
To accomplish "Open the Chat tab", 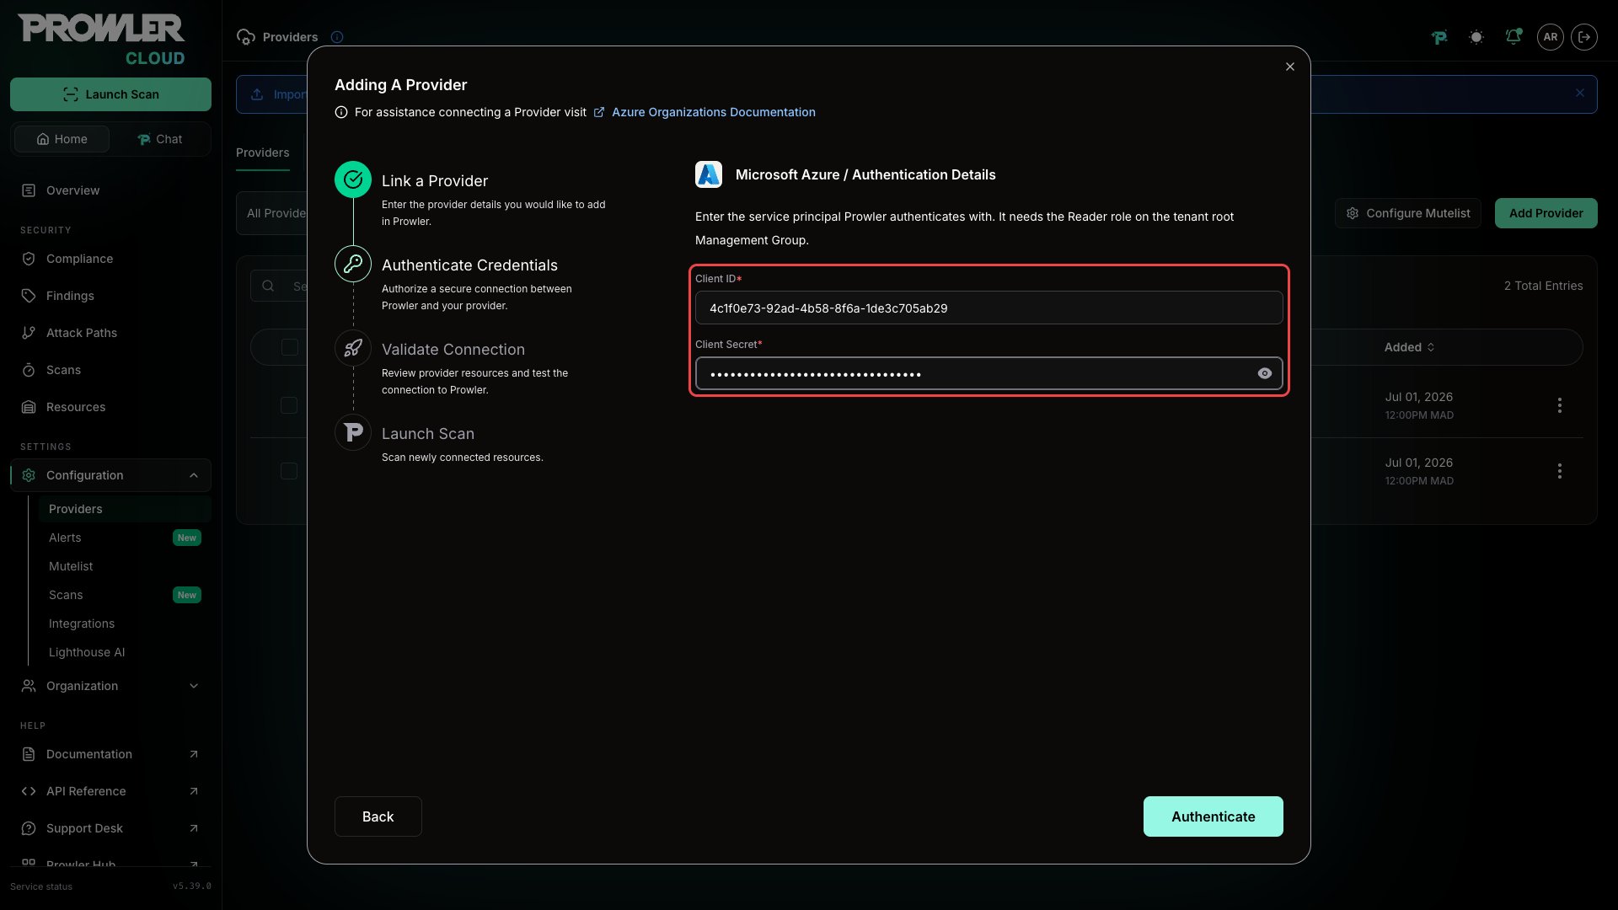I will 159,139.
